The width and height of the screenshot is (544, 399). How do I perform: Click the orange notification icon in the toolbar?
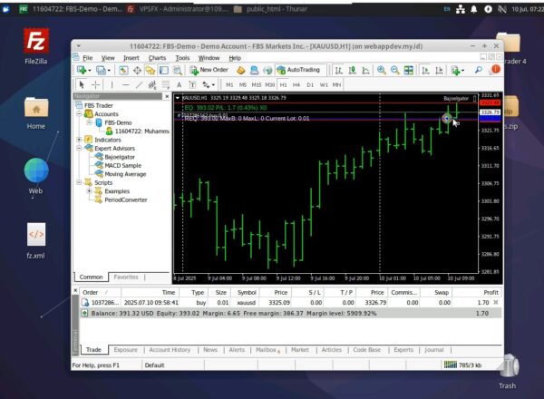tap(496, 70)
